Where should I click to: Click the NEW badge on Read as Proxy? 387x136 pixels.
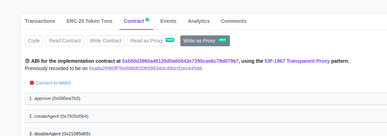tap(170, 40)
